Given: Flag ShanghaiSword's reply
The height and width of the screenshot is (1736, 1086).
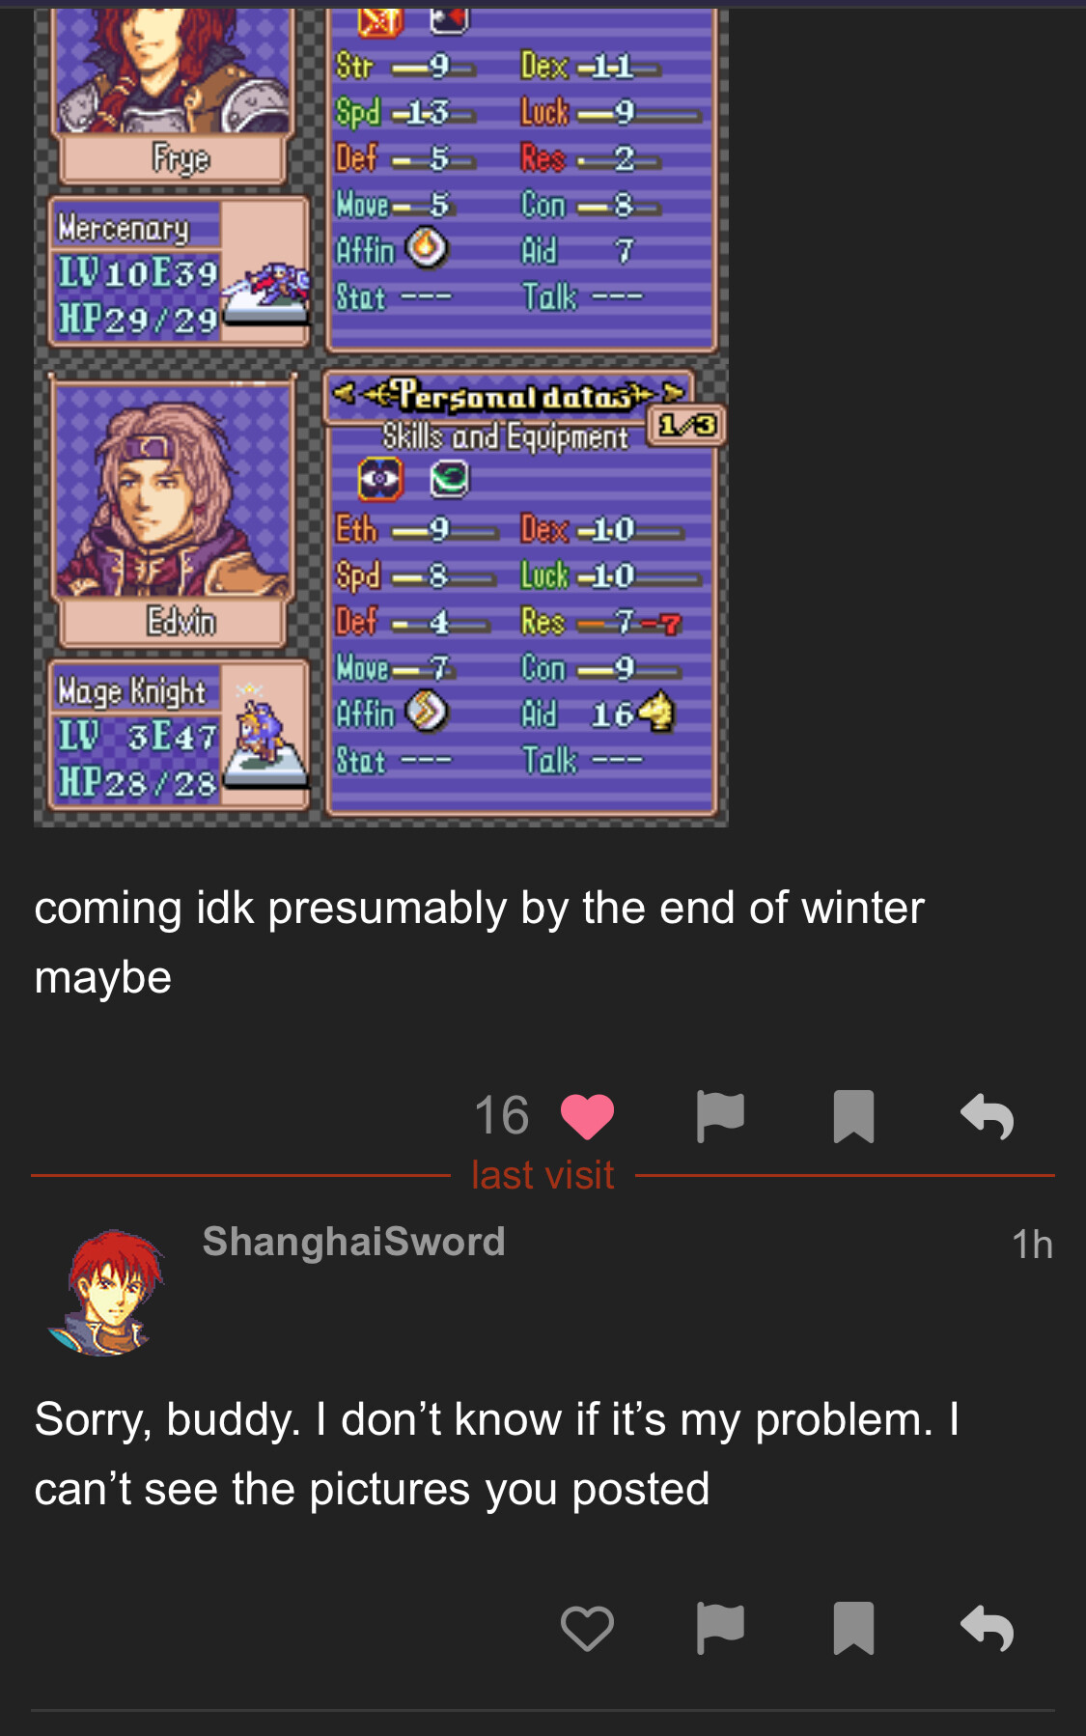Looking at the screenshot, I should point(720,1629).
